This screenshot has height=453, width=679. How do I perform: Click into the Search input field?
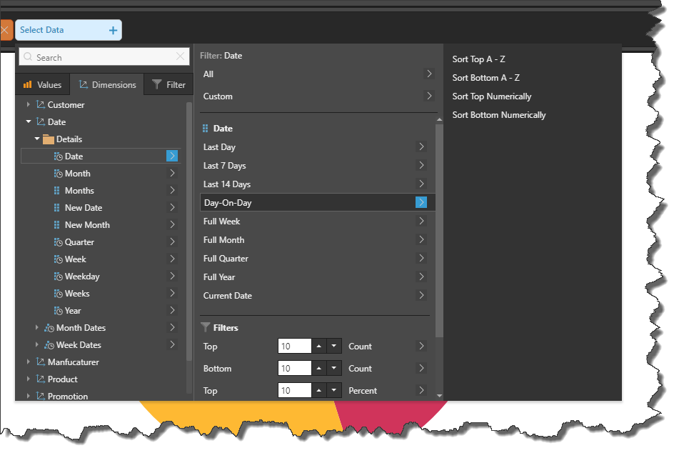click(x=100, y=57)
